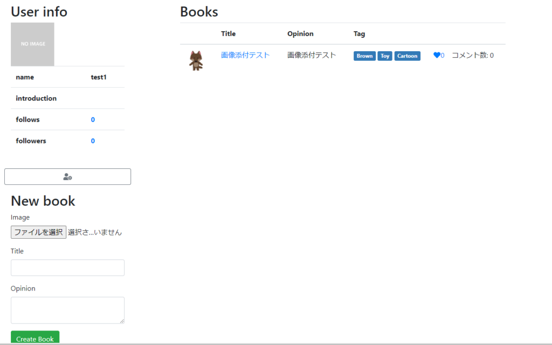Click the introduction row label
The width and height of the screenshot is (552, 345).
point(36,98)
